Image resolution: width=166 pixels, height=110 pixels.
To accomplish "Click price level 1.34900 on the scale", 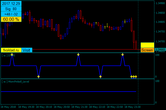I will tap(160, 3).
